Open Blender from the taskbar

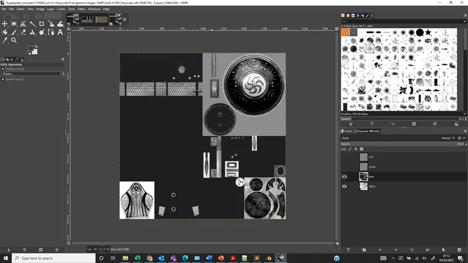[x=268, y=258]
